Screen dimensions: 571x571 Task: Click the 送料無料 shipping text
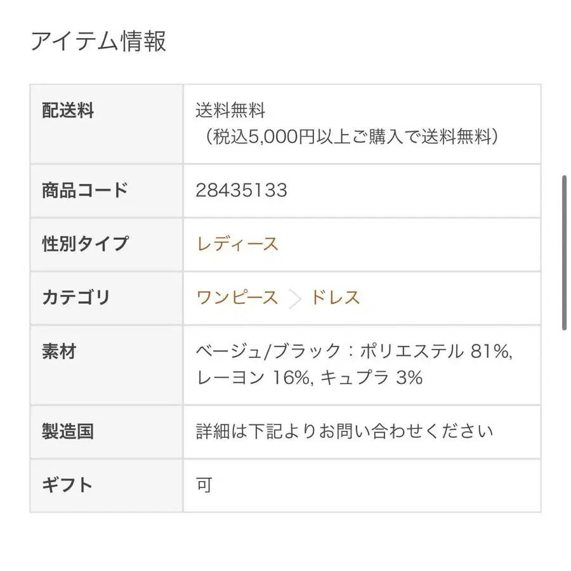click(230, 110)
